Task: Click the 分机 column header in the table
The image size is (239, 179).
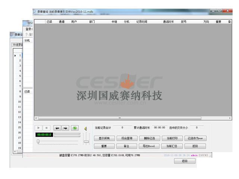Action: pyautogui.click(x=127, y=22)
